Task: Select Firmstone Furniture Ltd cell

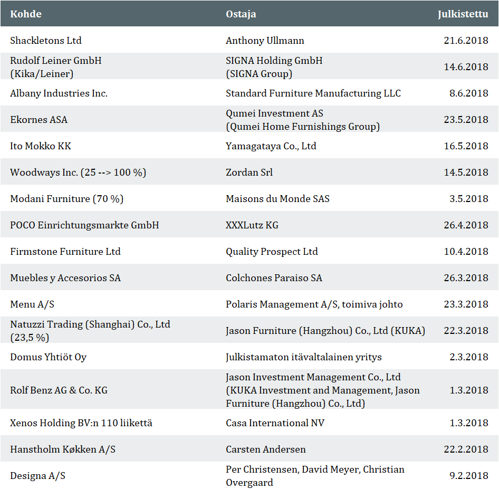Action: tap(65, 252)
